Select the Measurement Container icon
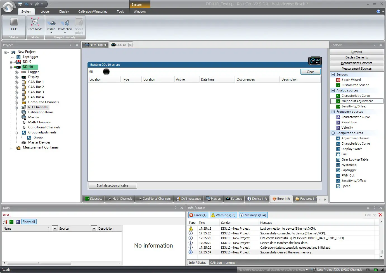The height and width of the screenshot is (273, 386). coord(18,148)
